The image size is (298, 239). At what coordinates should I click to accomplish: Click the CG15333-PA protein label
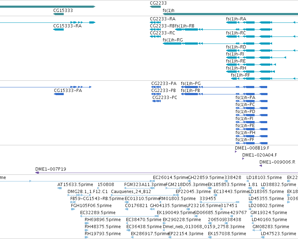pos(68,91)
